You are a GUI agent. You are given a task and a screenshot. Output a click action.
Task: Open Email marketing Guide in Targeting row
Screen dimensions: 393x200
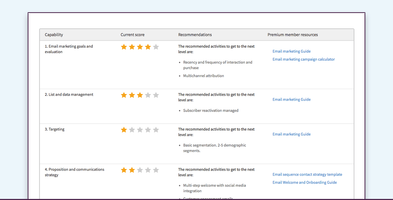(291, 134)
